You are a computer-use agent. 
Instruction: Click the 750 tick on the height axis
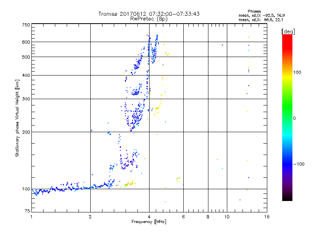click(26, 25)
